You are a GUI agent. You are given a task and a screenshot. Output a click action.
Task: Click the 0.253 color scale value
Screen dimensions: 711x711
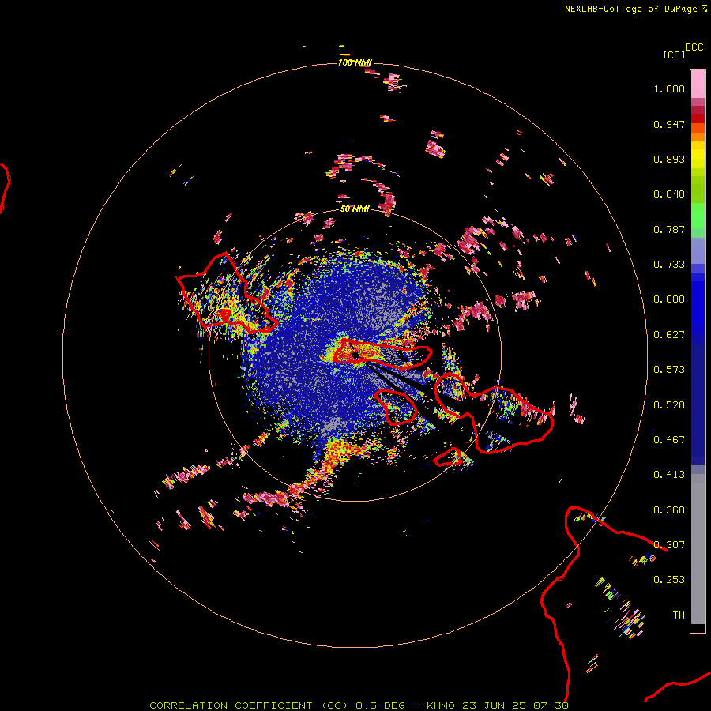(x=669, y=580)
